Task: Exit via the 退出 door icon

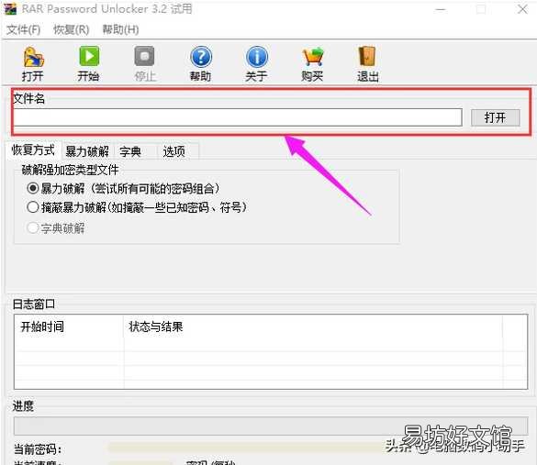Action: tap(368, 64)
